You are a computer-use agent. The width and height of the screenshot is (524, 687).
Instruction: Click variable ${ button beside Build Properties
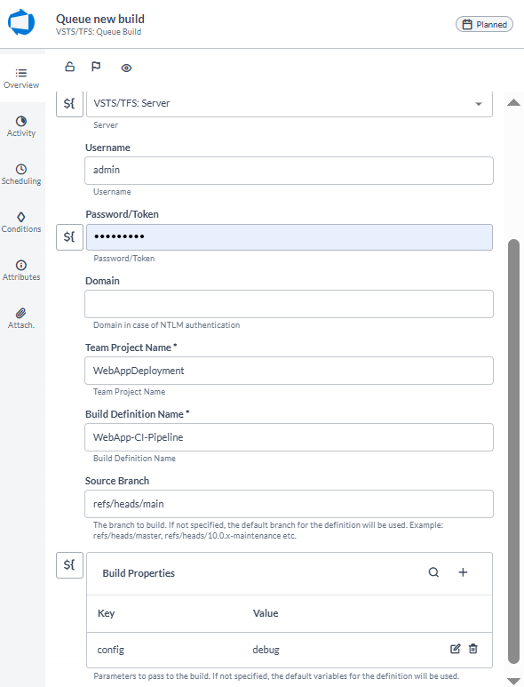[69, 564]
